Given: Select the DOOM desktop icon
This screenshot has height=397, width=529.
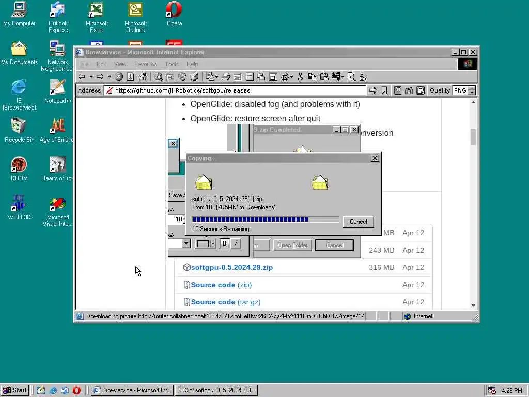Looking at the screenshot, I should tap(19, 169).
